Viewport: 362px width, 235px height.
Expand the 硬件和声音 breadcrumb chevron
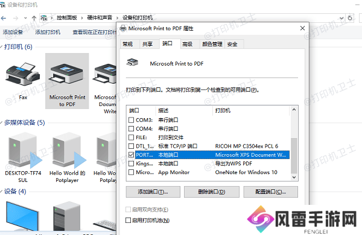(117, 18)
